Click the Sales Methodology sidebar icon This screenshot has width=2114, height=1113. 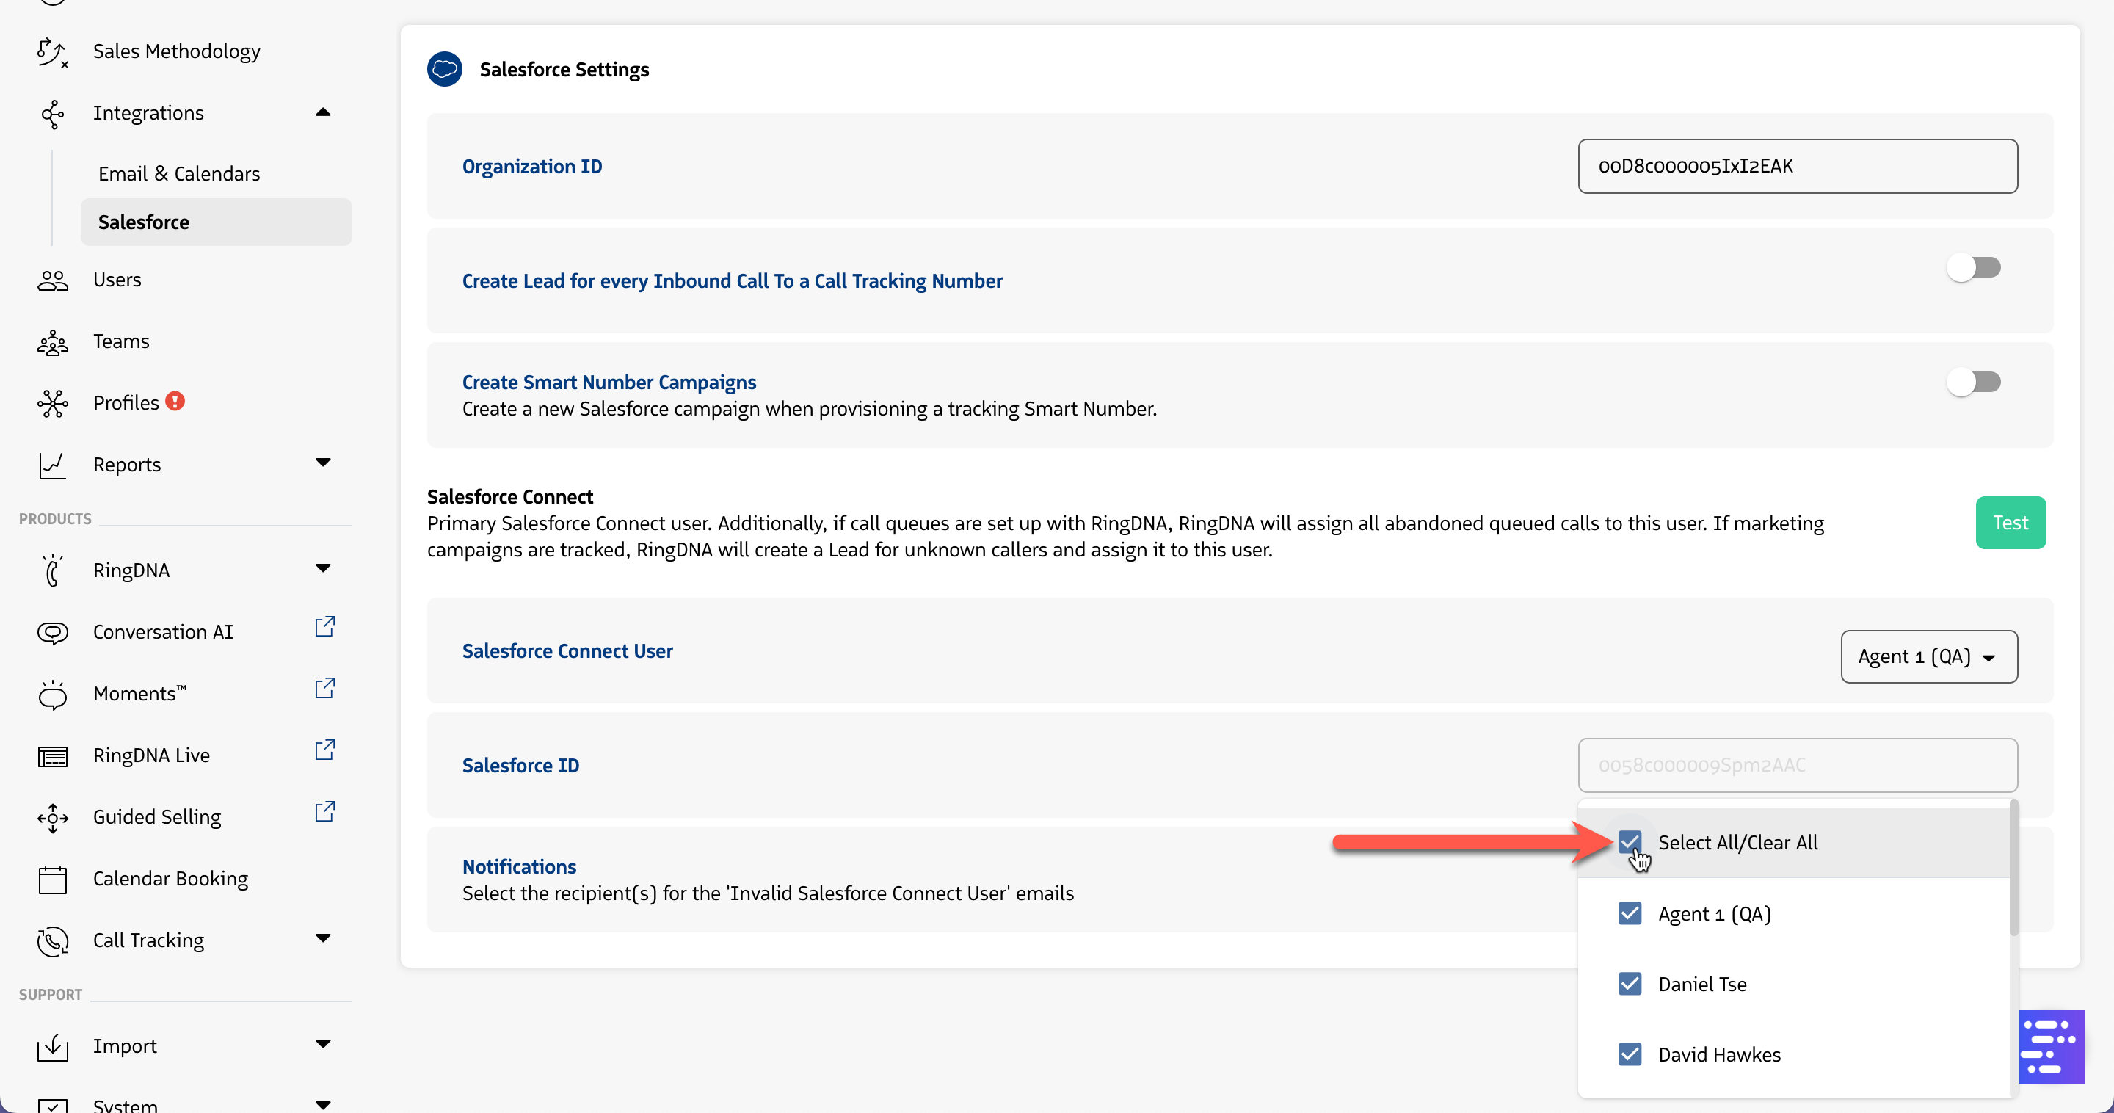click(53, 51)
